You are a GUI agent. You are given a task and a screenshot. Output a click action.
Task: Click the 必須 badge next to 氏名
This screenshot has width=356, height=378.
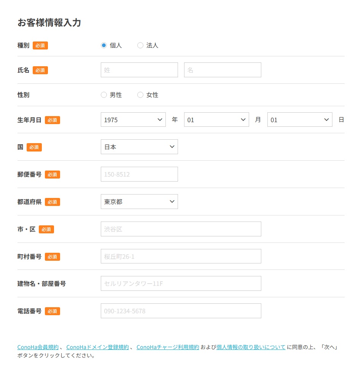[x=40, y=70]
